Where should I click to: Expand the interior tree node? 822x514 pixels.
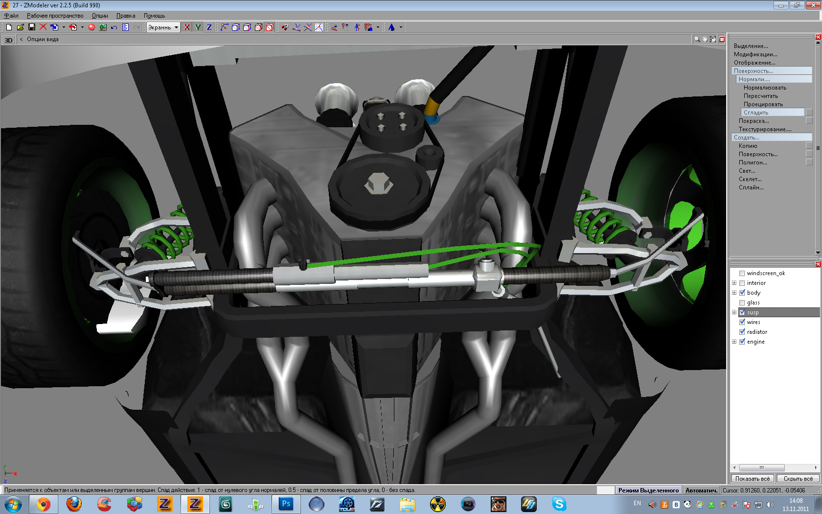click(734, 283)
